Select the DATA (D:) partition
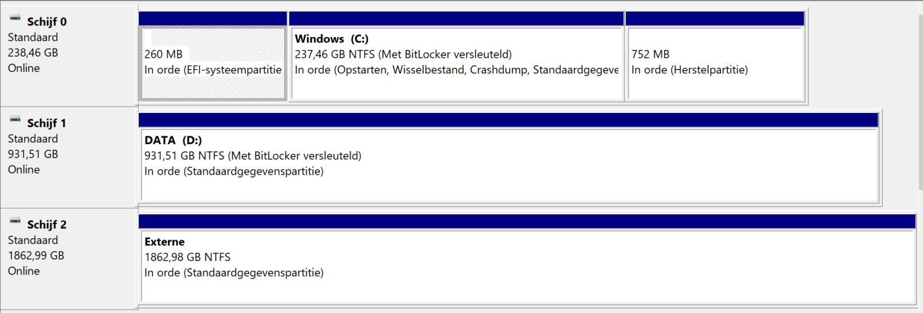Viewport: 923px width, 313px height. point(509,164)
